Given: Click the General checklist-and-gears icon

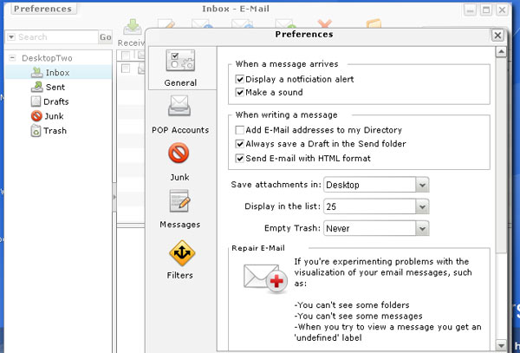Looking at the screenshot, I should coord(180,60).
